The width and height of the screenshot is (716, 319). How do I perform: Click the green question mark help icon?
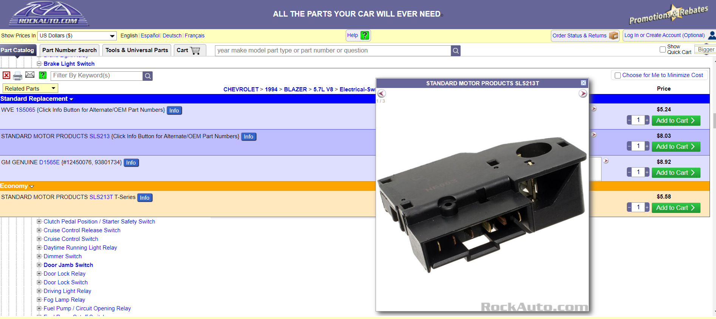pyautogui.click(x=43, y=76)
